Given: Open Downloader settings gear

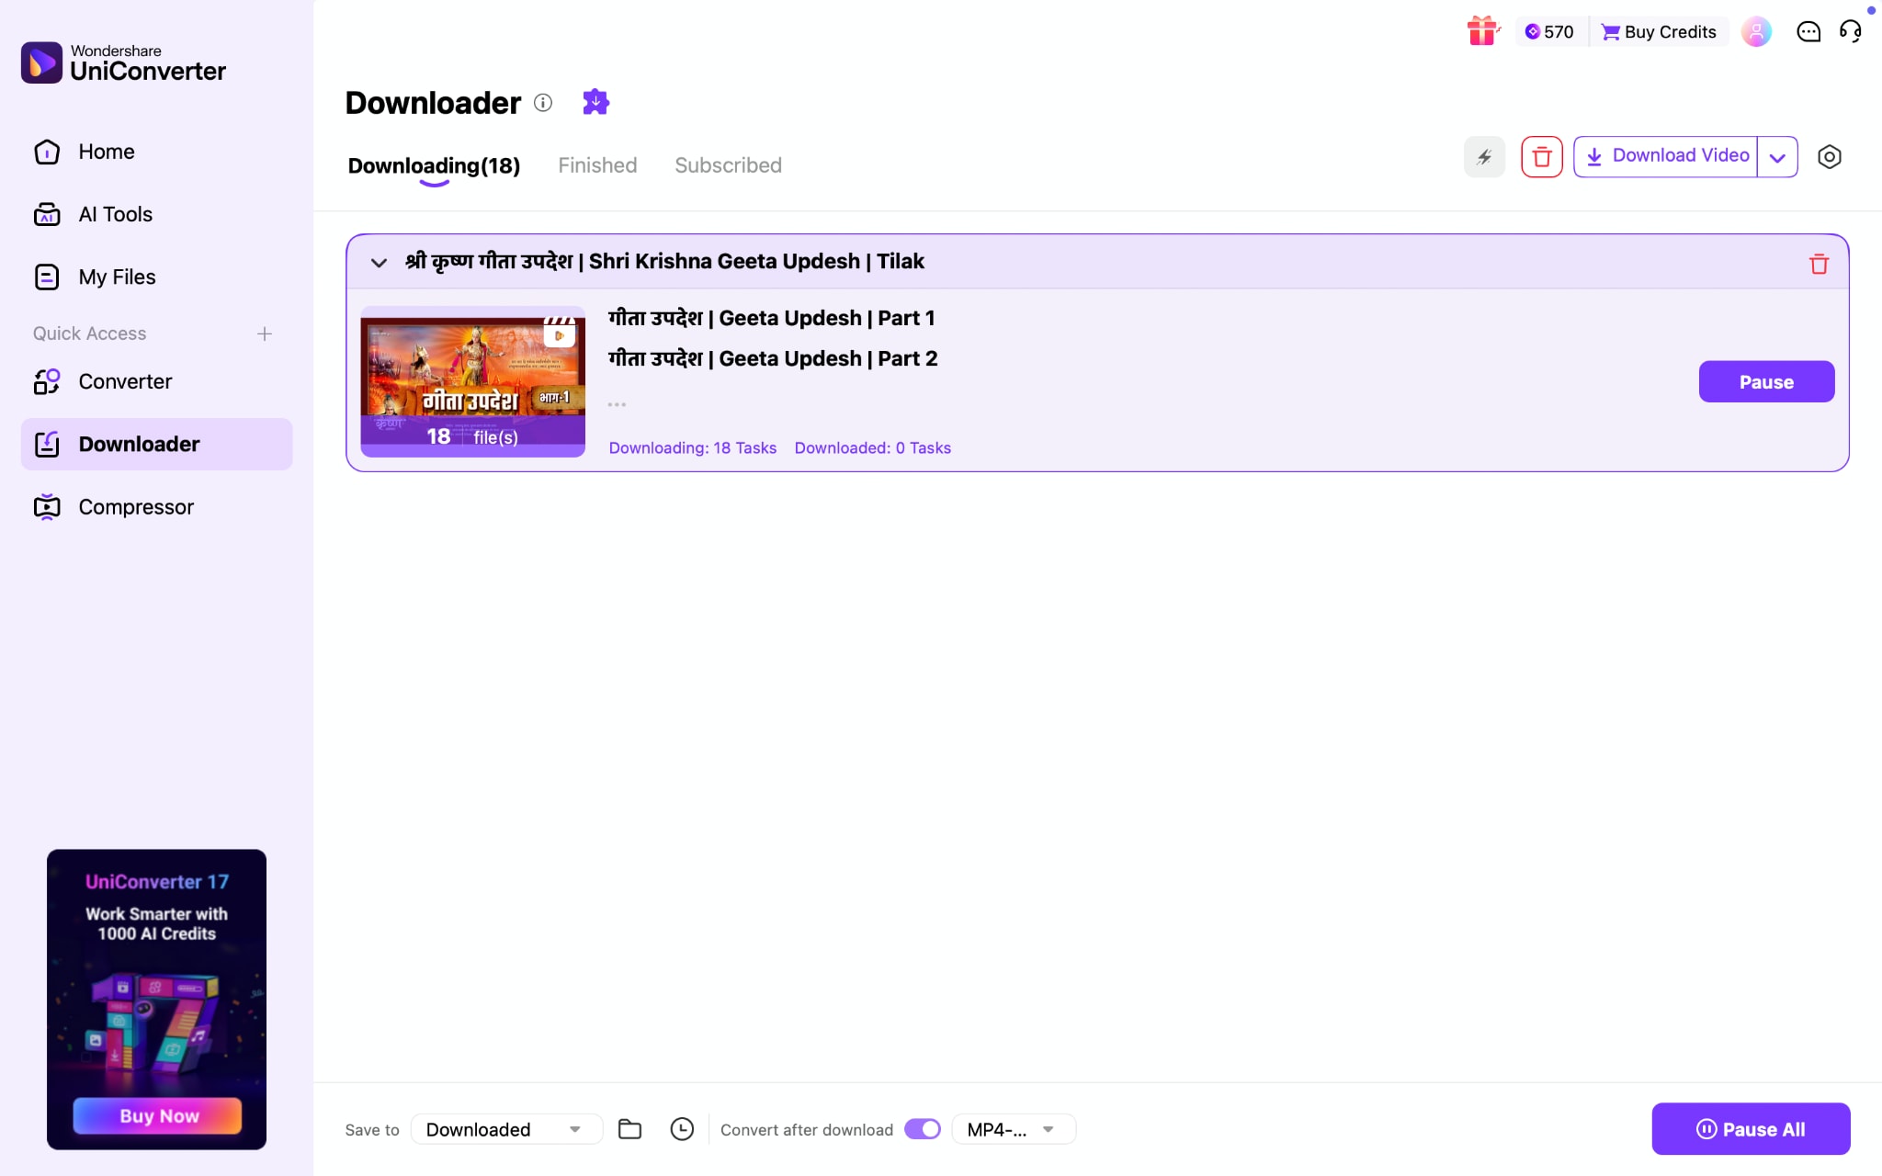Looking at the screenshot, I should pos(1830,156).
